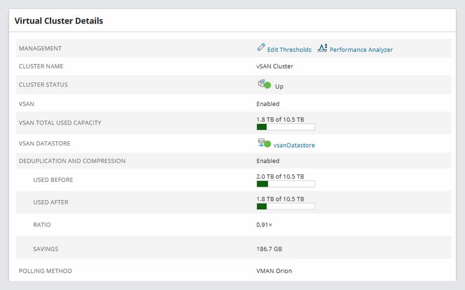Select the vsanDatastore datastore icon
Viewport: 465px width, 290px height.
pos(261,142)
